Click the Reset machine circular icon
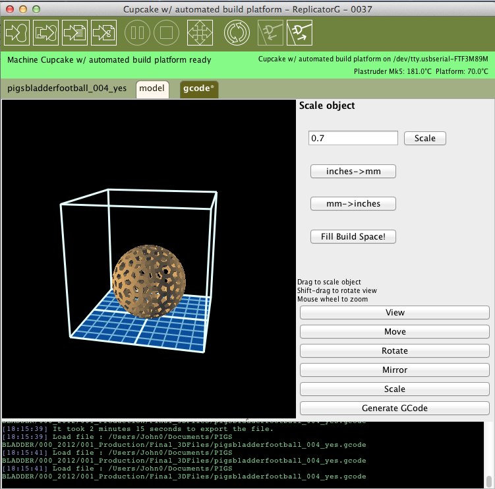Image resolution: width=495 pixels, height=489 pixels. (237, 32)
